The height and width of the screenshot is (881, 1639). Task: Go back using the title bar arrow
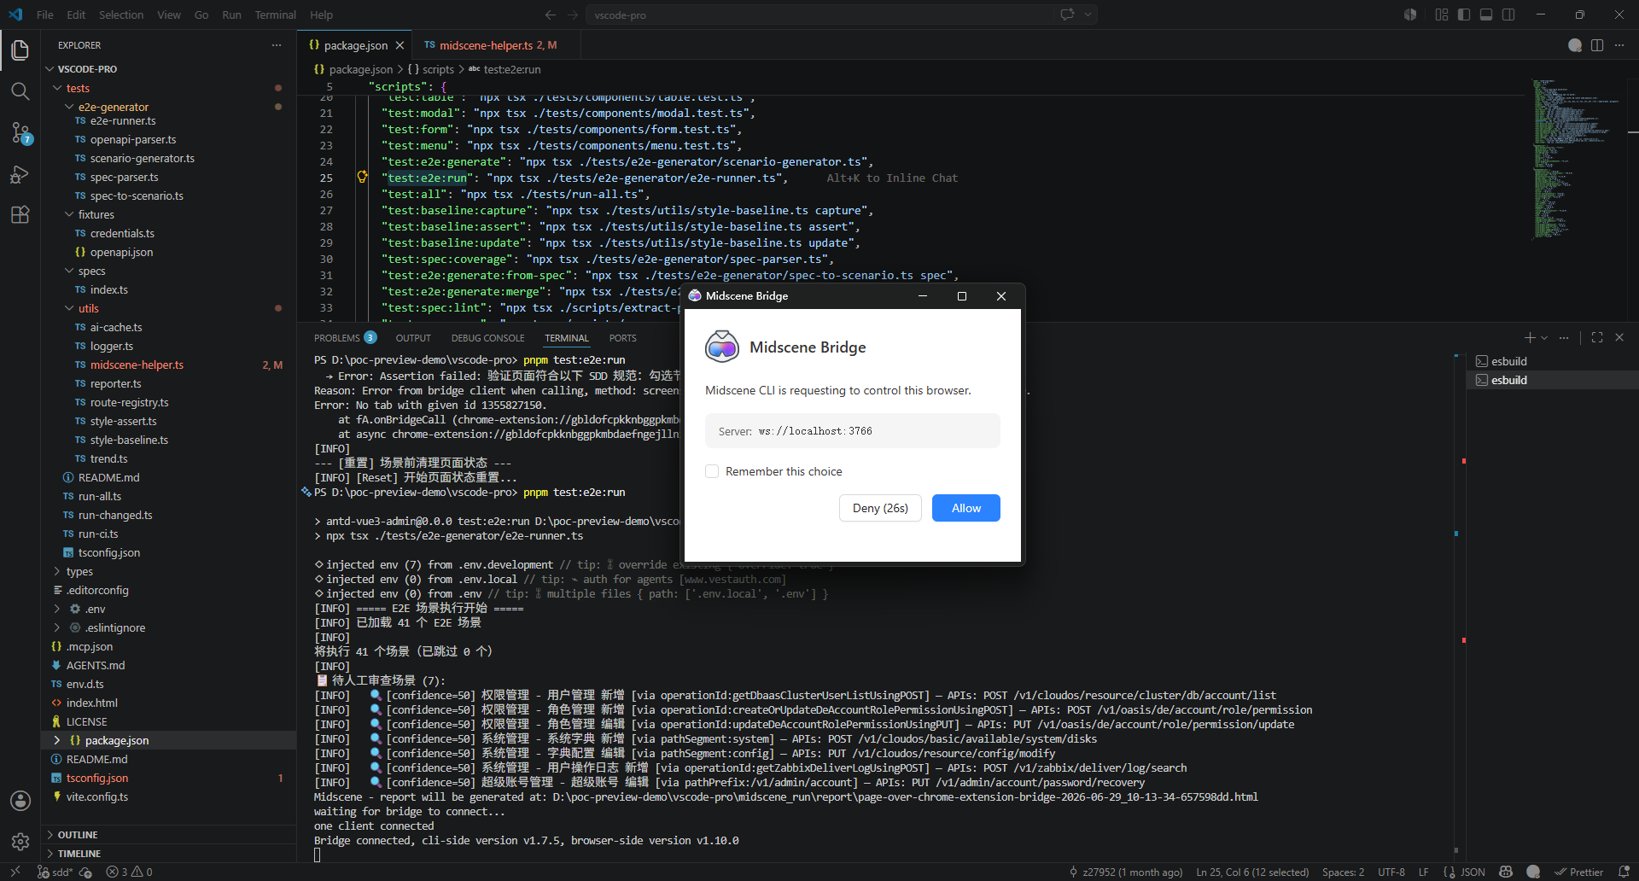pos(551,15)
